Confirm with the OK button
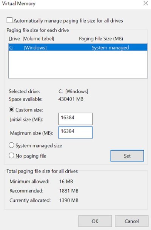Image resolution: width=151 pixels, height=230 pixels. pos(95,221)
